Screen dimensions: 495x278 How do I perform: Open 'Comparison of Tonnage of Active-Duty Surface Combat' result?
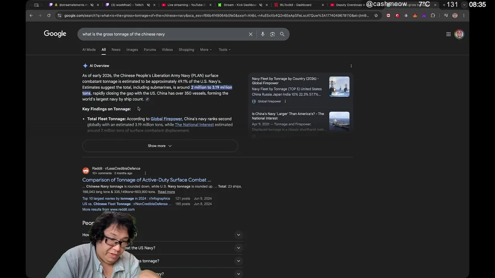click(x=147, y=180)
